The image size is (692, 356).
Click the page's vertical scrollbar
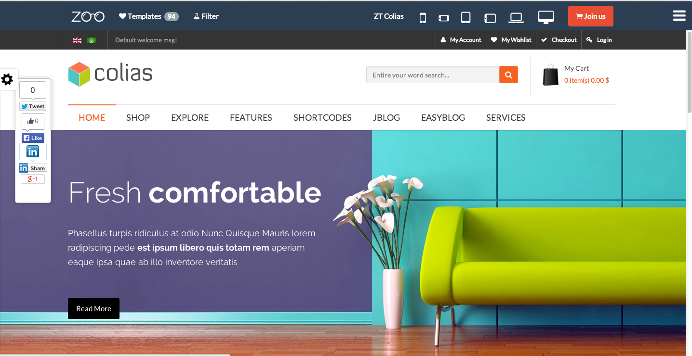(689, 192)
